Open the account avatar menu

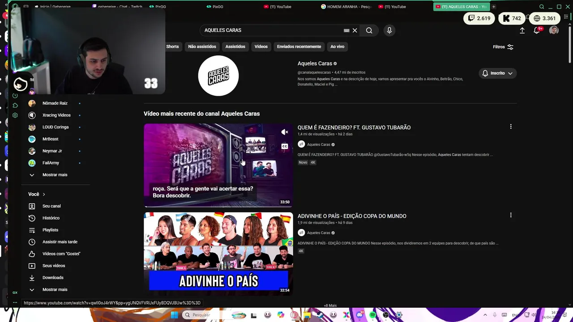click(554, 30)
